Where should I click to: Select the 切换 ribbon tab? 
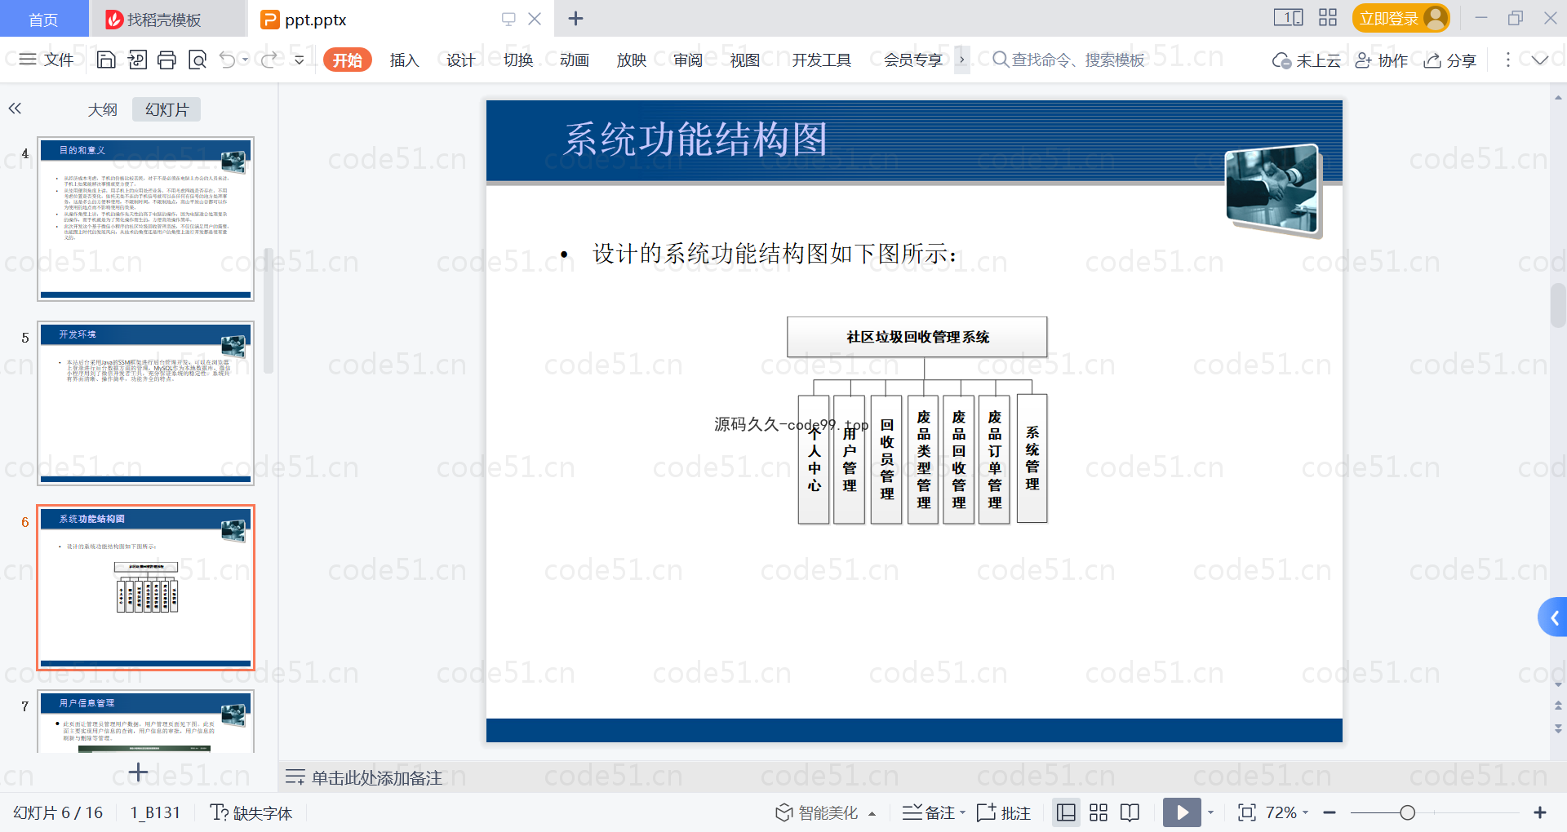(518, 60)
